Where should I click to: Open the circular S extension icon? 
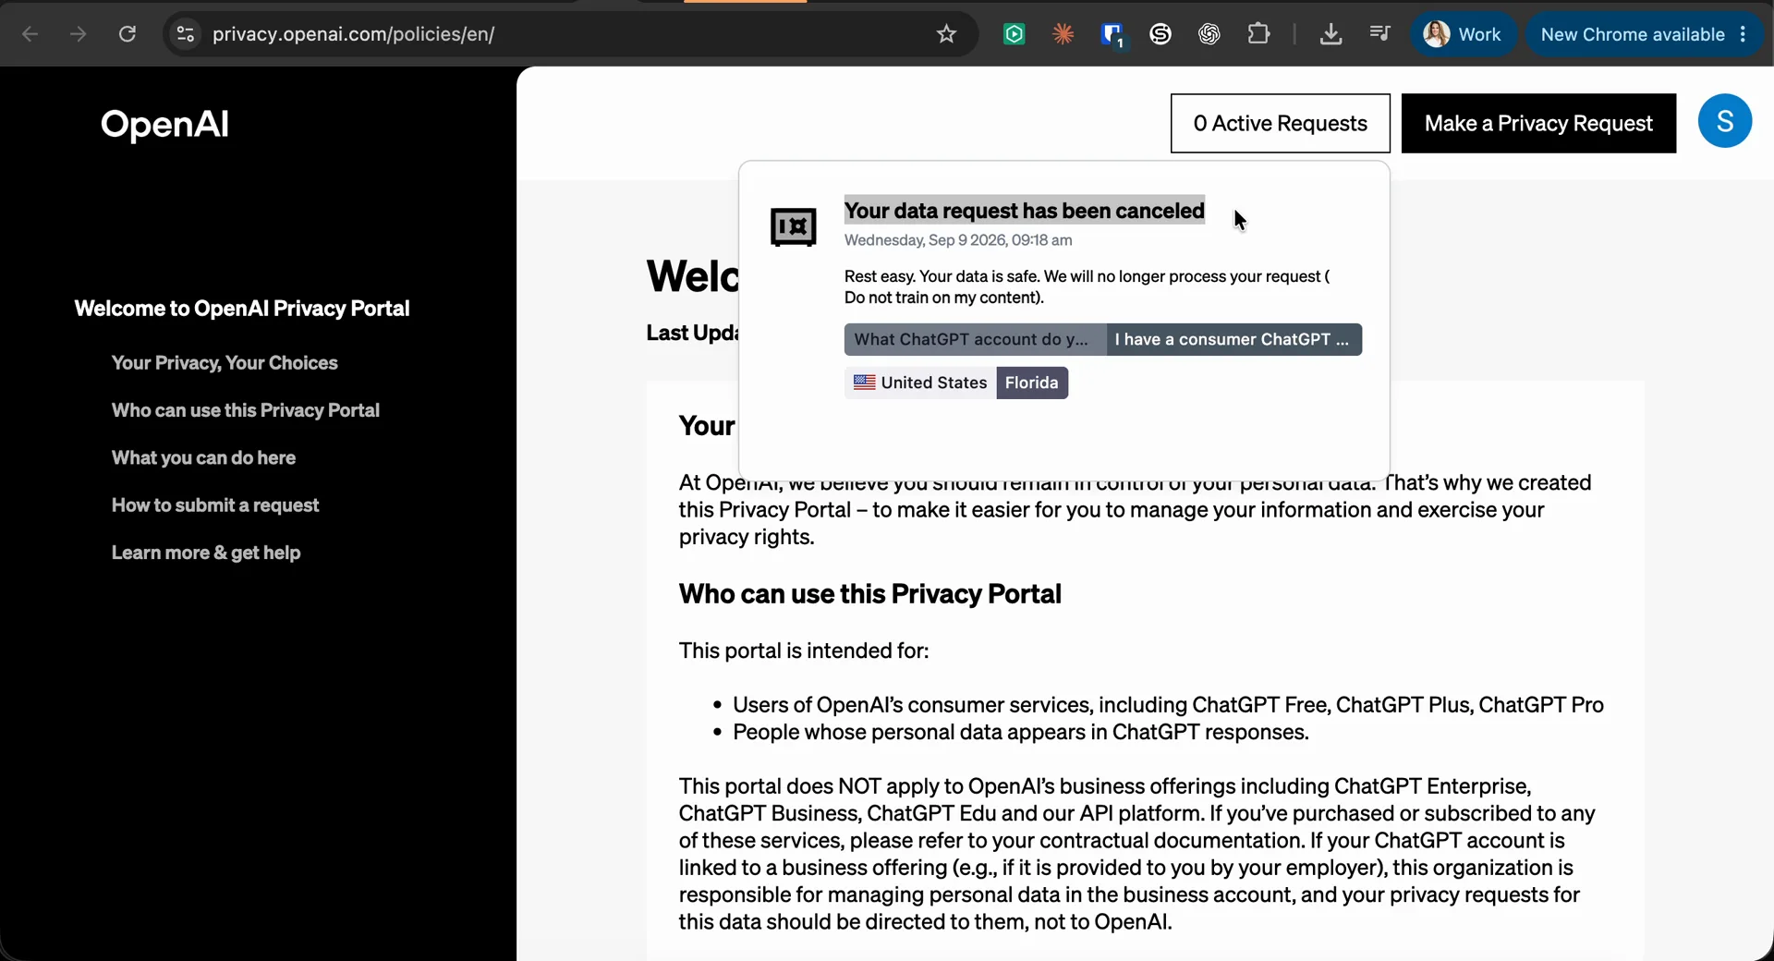point(1160,34)
